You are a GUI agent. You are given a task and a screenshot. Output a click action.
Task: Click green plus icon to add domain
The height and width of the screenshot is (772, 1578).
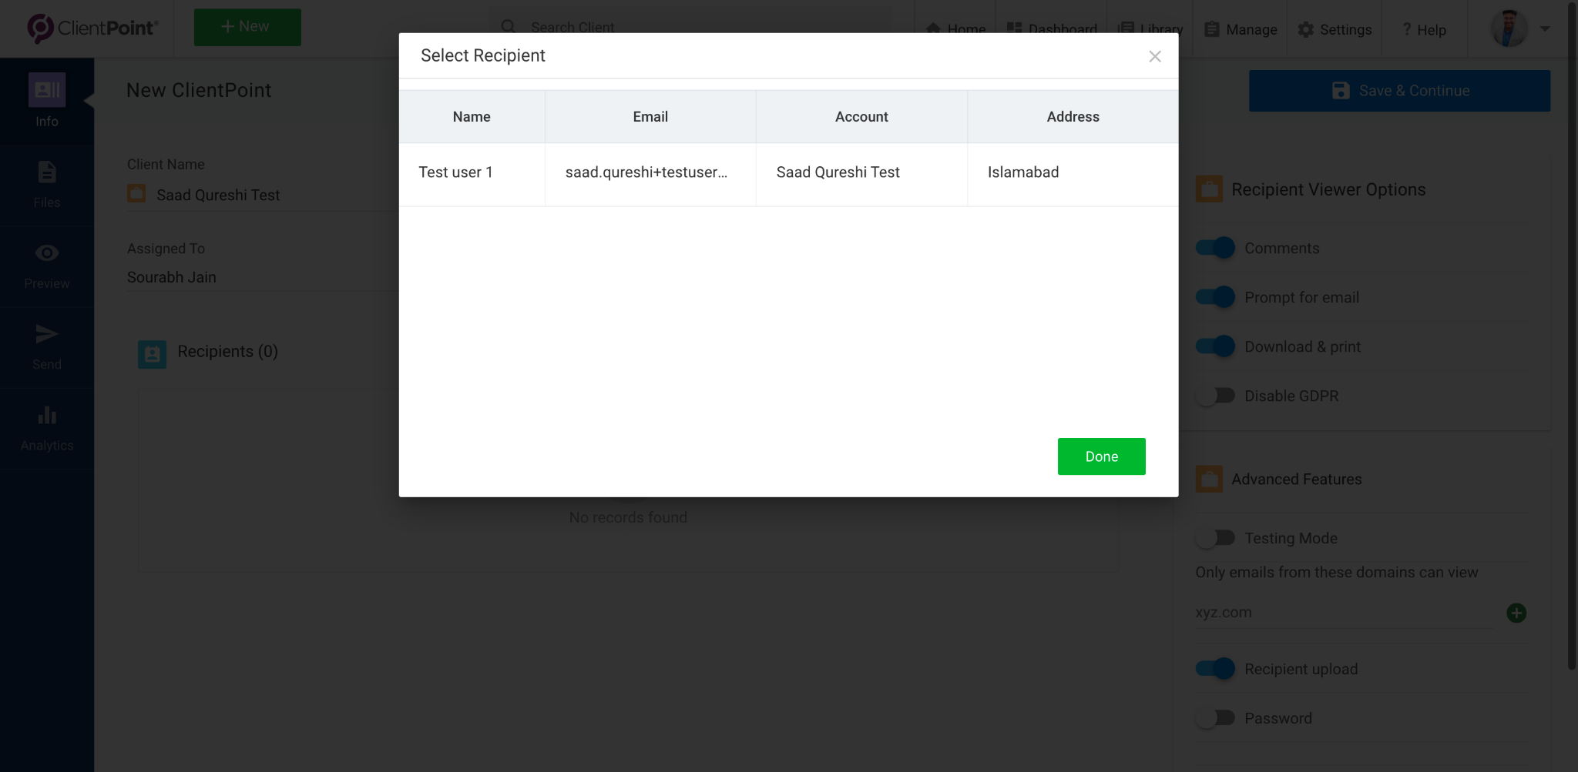[x=1516, y=613]
